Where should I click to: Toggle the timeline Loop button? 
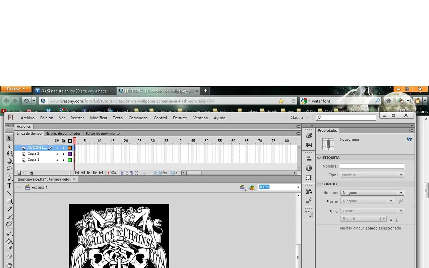[114, 173]
